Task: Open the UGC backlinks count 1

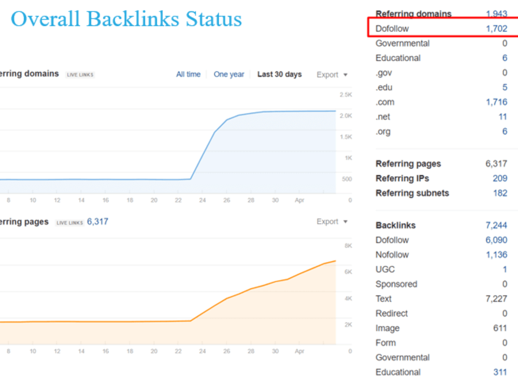Action: tap(505, 269)
